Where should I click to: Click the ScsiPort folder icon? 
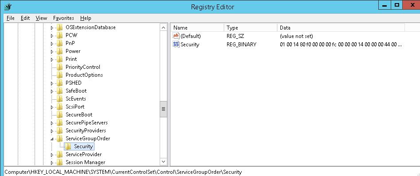(60, 107)
